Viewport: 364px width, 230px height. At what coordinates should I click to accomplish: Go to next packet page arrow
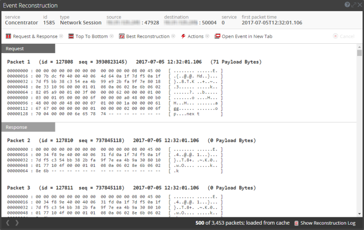point(17,223)
